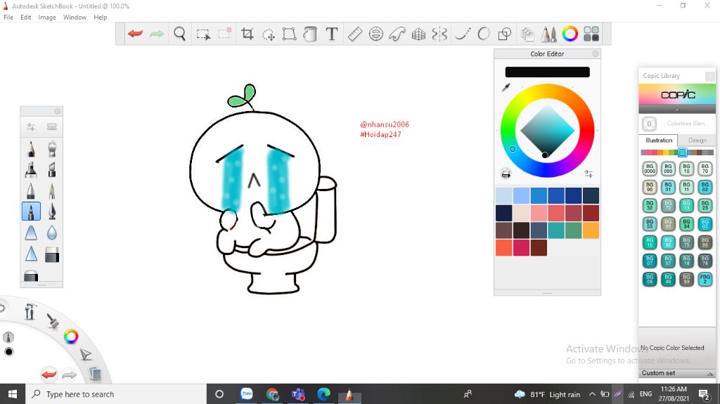Select the water drop Blur brush
The height and width of the screenshot is (404, 720).
[52, 233]
